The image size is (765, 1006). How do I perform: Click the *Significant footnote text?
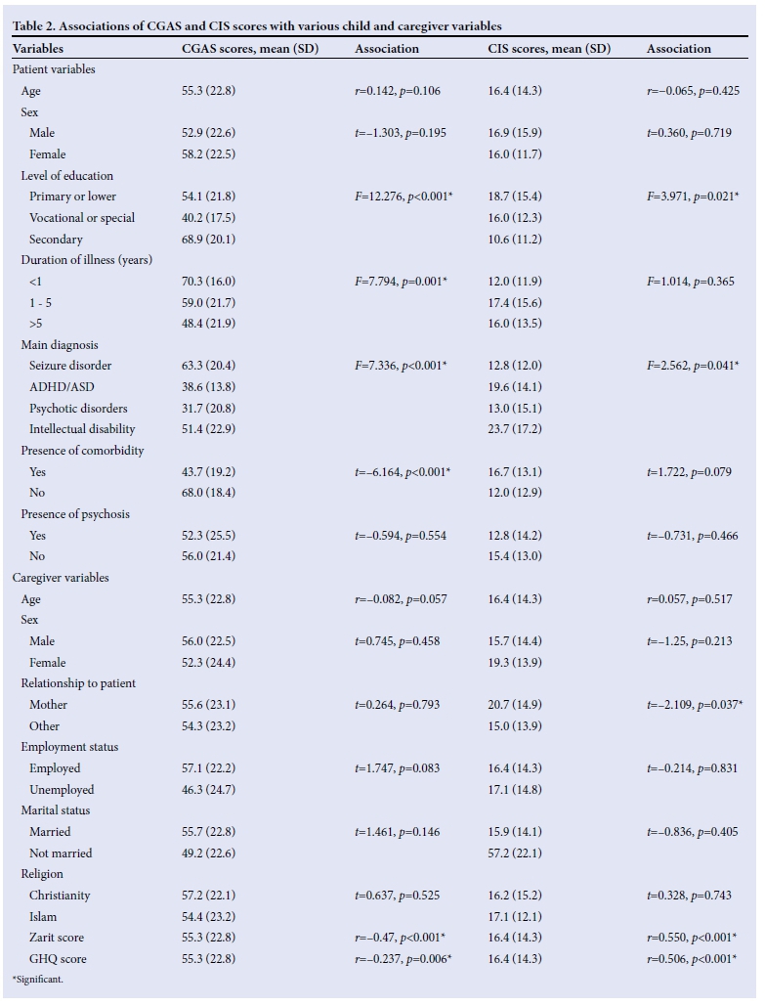[36, 979]
